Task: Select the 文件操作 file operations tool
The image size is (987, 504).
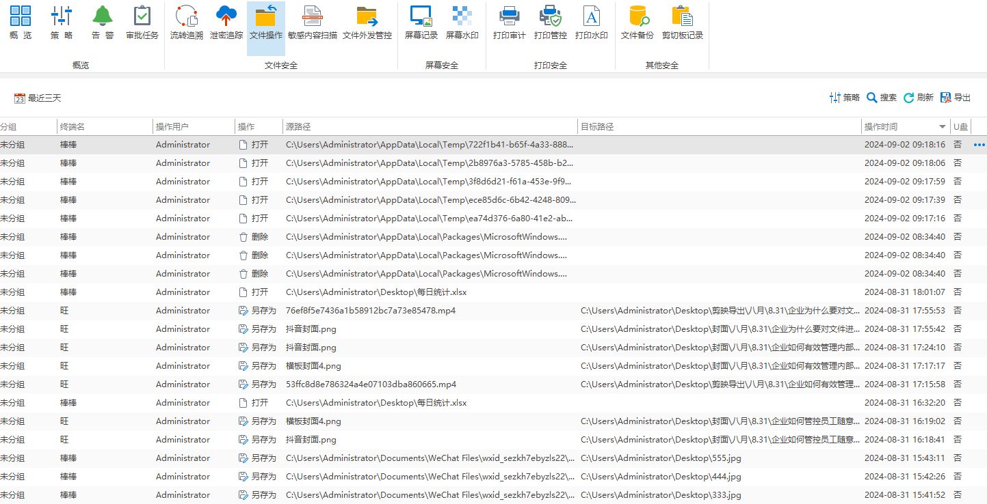Action: pos(266,27)
